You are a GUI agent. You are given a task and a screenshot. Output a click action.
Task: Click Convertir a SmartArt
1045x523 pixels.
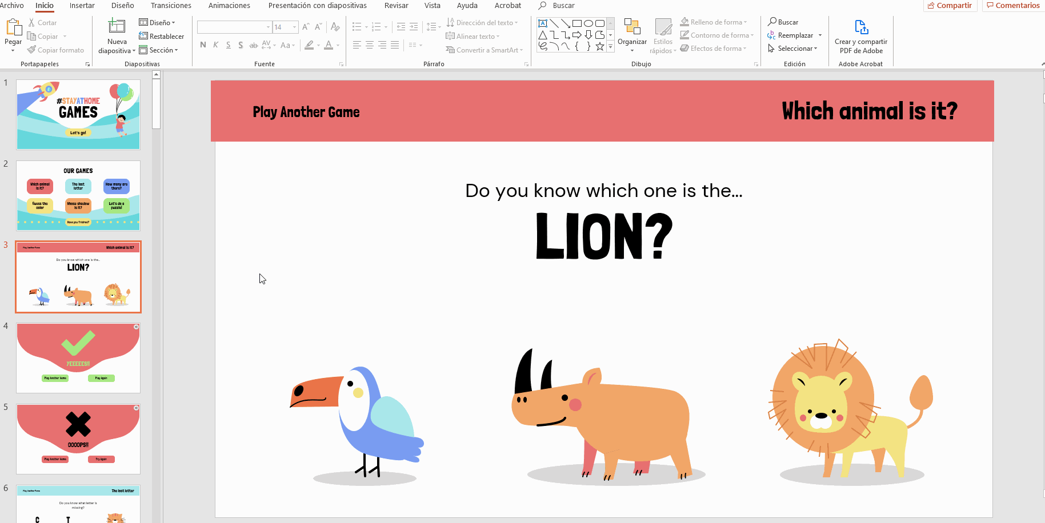(484, 50)
